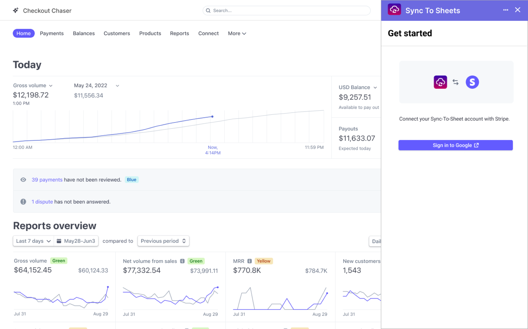The image size is (528, 329).
Task: Click the purple cloud sync icon in the connect card
Action: pyautogui.click(x=440, y=82)
